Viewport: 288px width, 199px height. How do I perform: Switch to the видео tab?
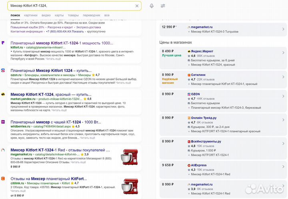(46, 15)
